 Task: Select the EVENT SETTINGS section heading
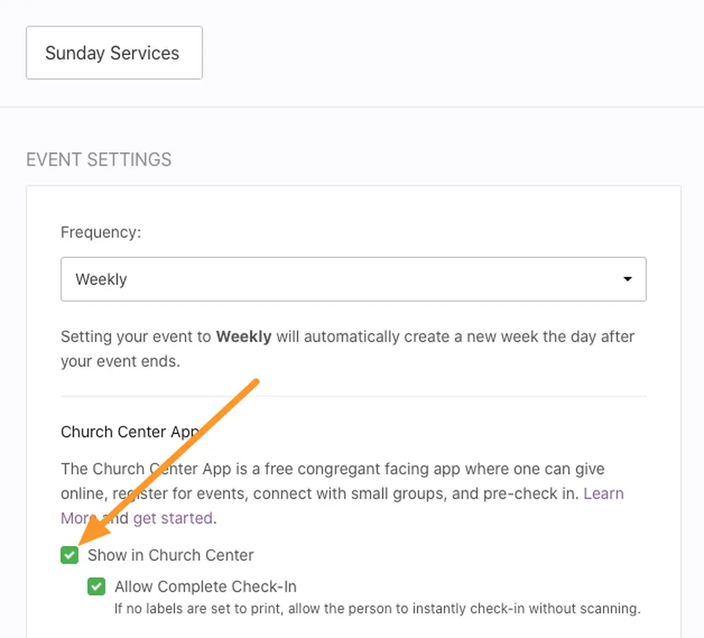99,160
